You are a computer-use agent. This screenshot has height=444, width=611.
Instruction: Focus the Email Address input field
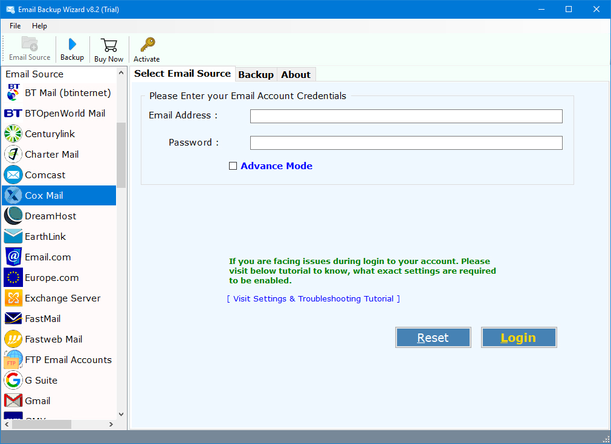point(406,116)
